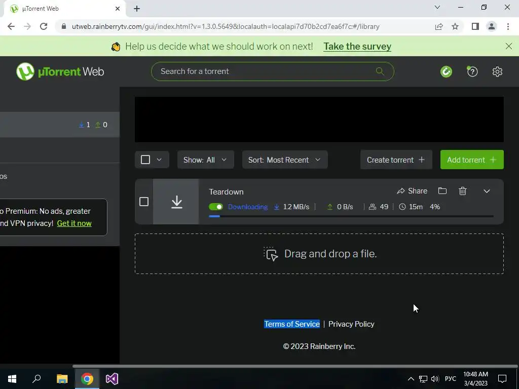Click the Add torrent button
The image size is (519, 389).
point(472,160)
